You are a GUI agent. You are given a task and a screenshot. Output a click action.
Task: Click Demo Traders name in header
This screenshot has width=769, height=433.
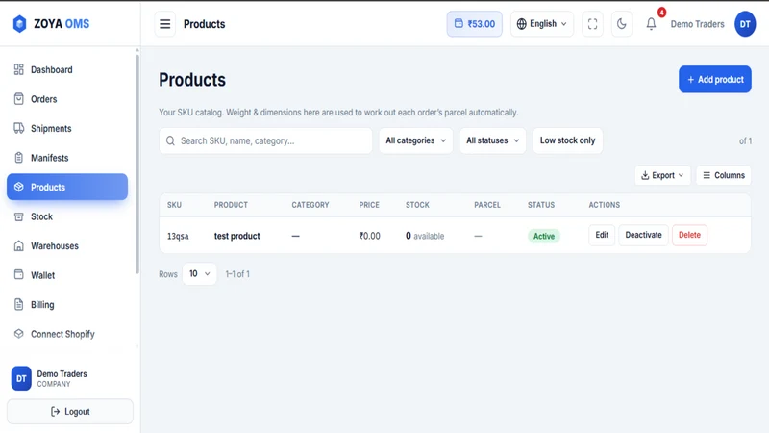tap(697, 24)
